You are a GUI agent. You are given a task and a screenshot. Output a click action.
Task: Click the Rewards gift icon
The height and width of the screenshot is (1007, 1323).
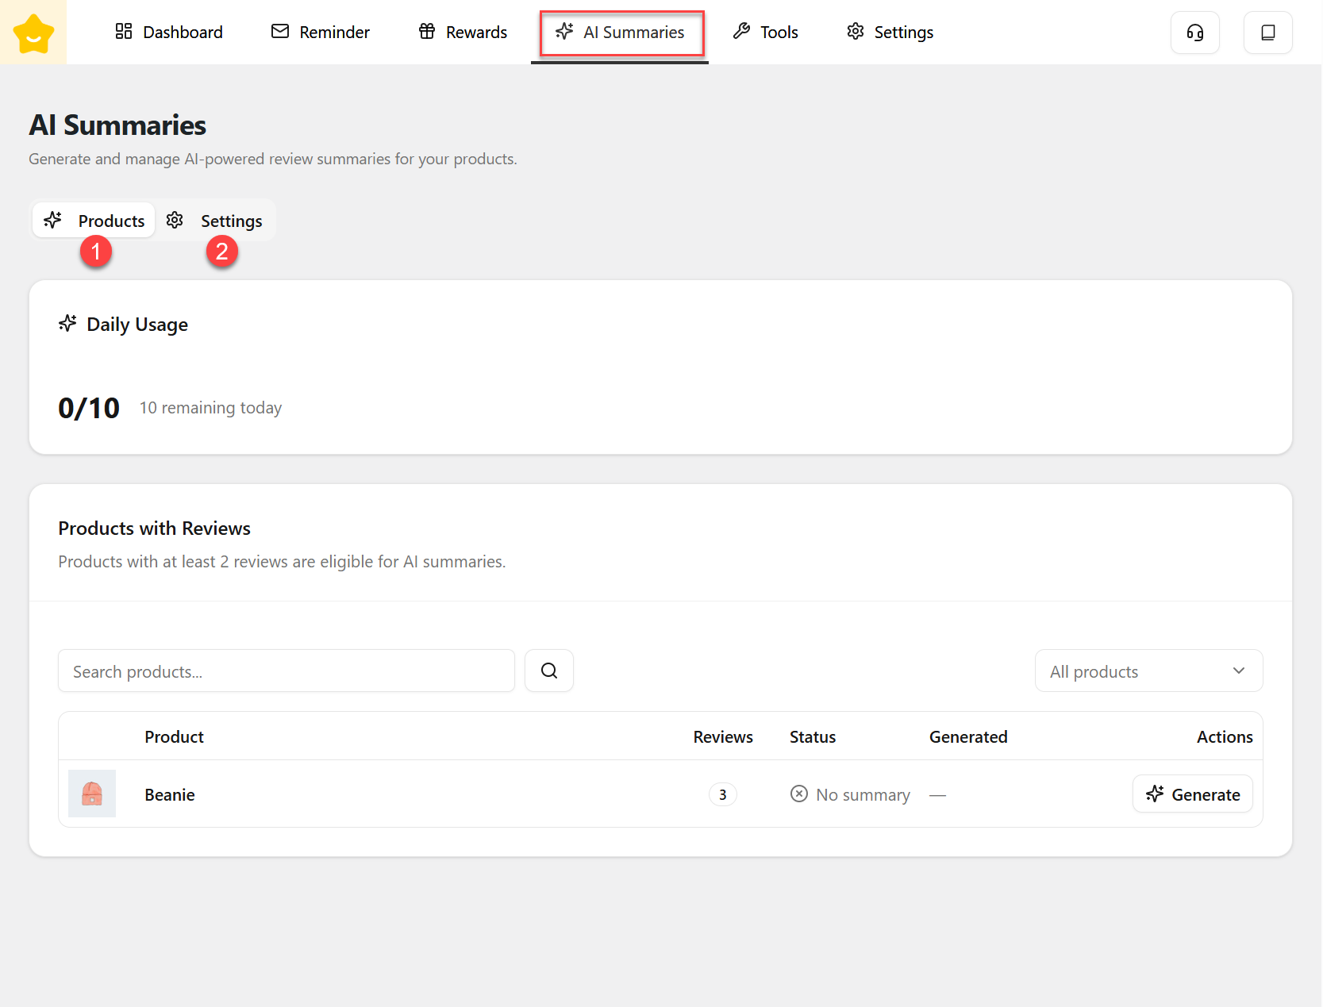[x=427, y=32]
